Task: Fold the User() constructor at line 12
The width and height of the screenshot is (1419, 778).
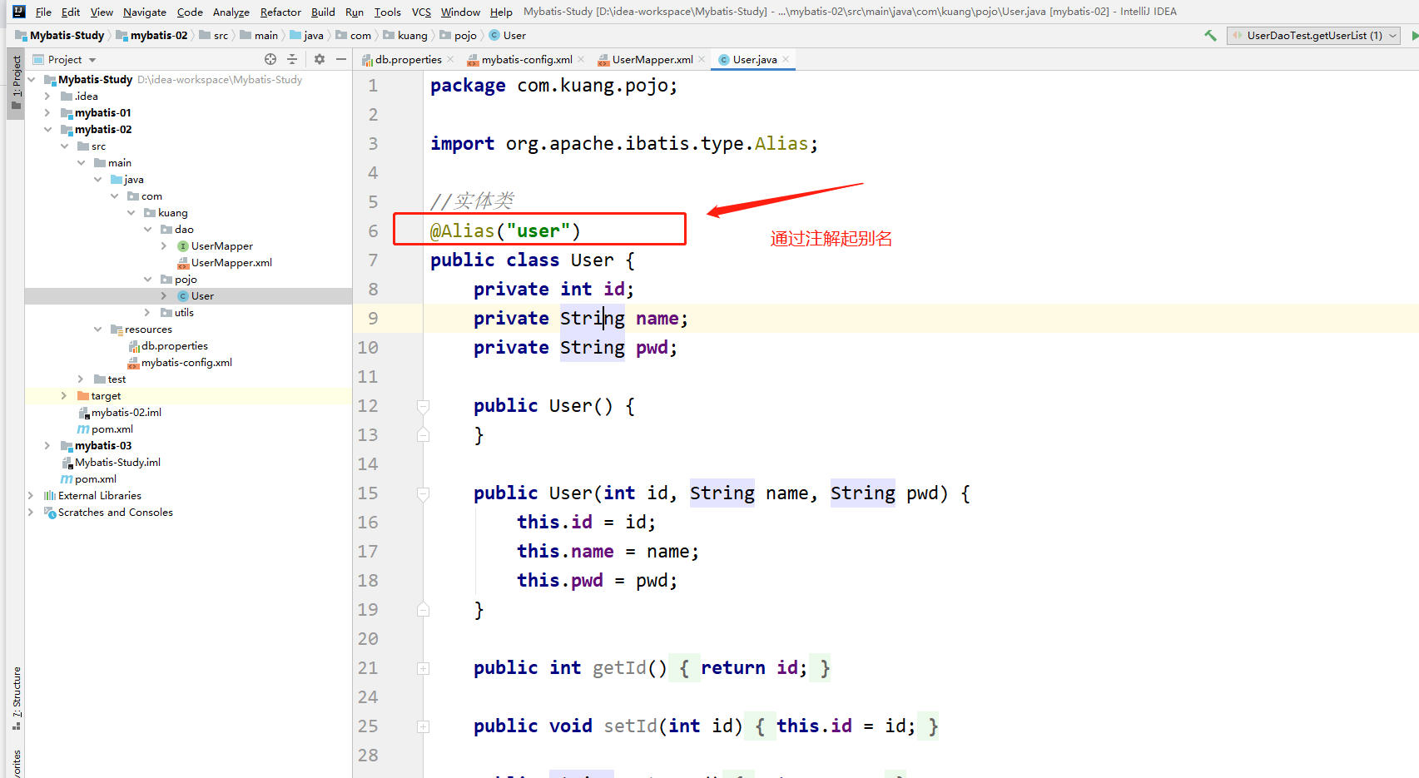Action: point(423,406)
